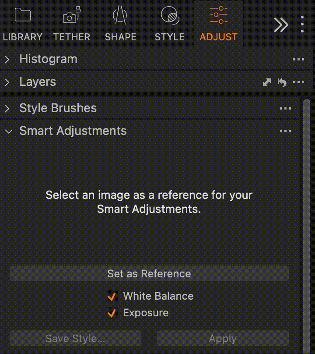Select the Adjust tool tab
The height and width of the screenshot is (354, 315).
pos(218,25)
